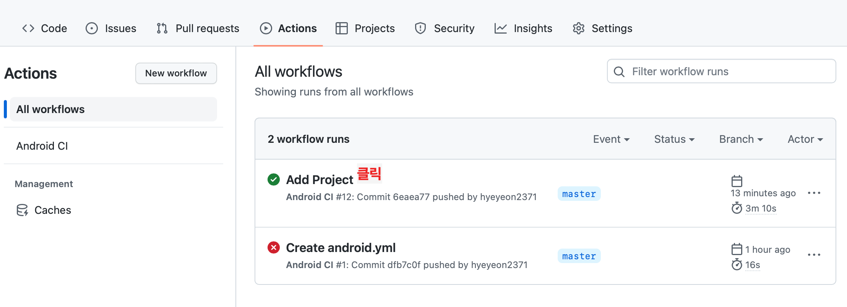Open more options for Add Project run
The image size is (847, 307).
(x=814, y=193)
